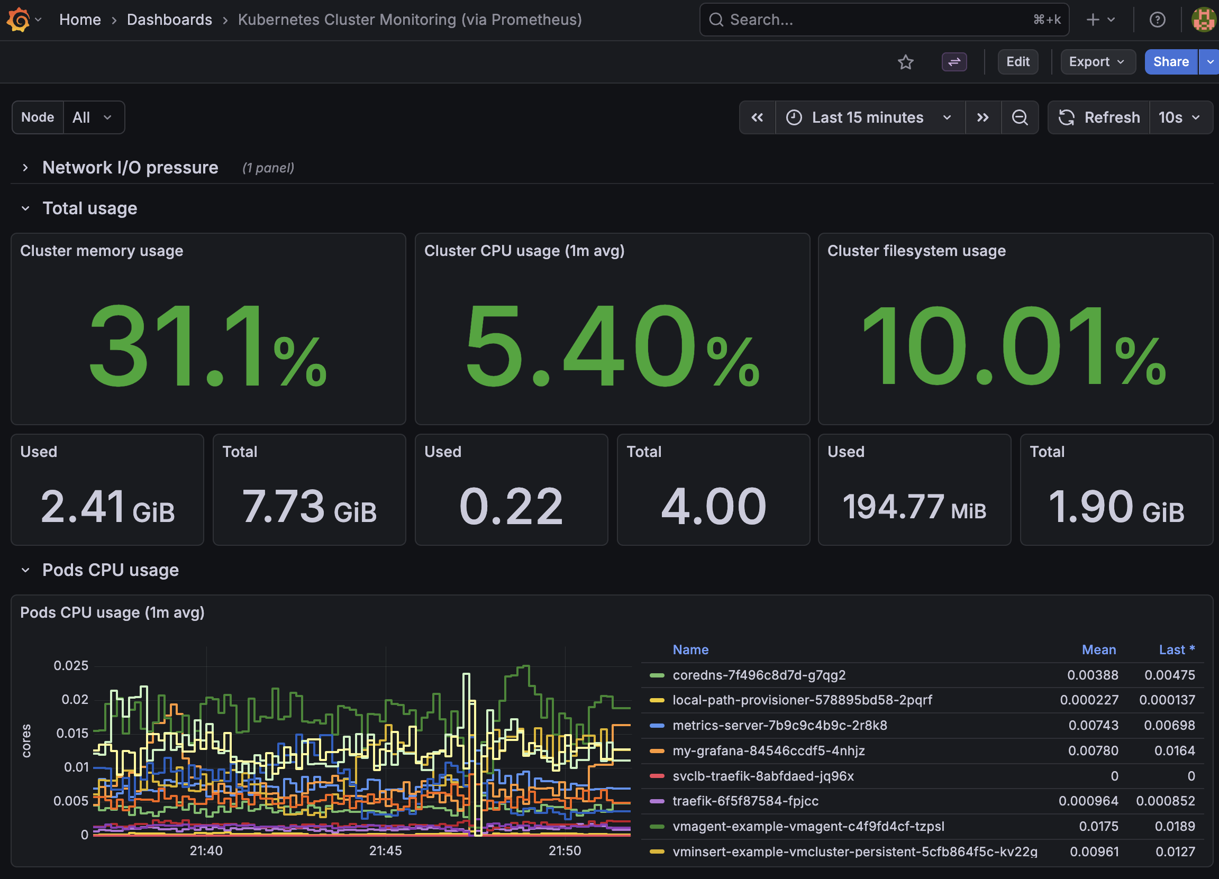
Task: Shift time range forward with double-right arrows
Action: (x=983, y=117)
